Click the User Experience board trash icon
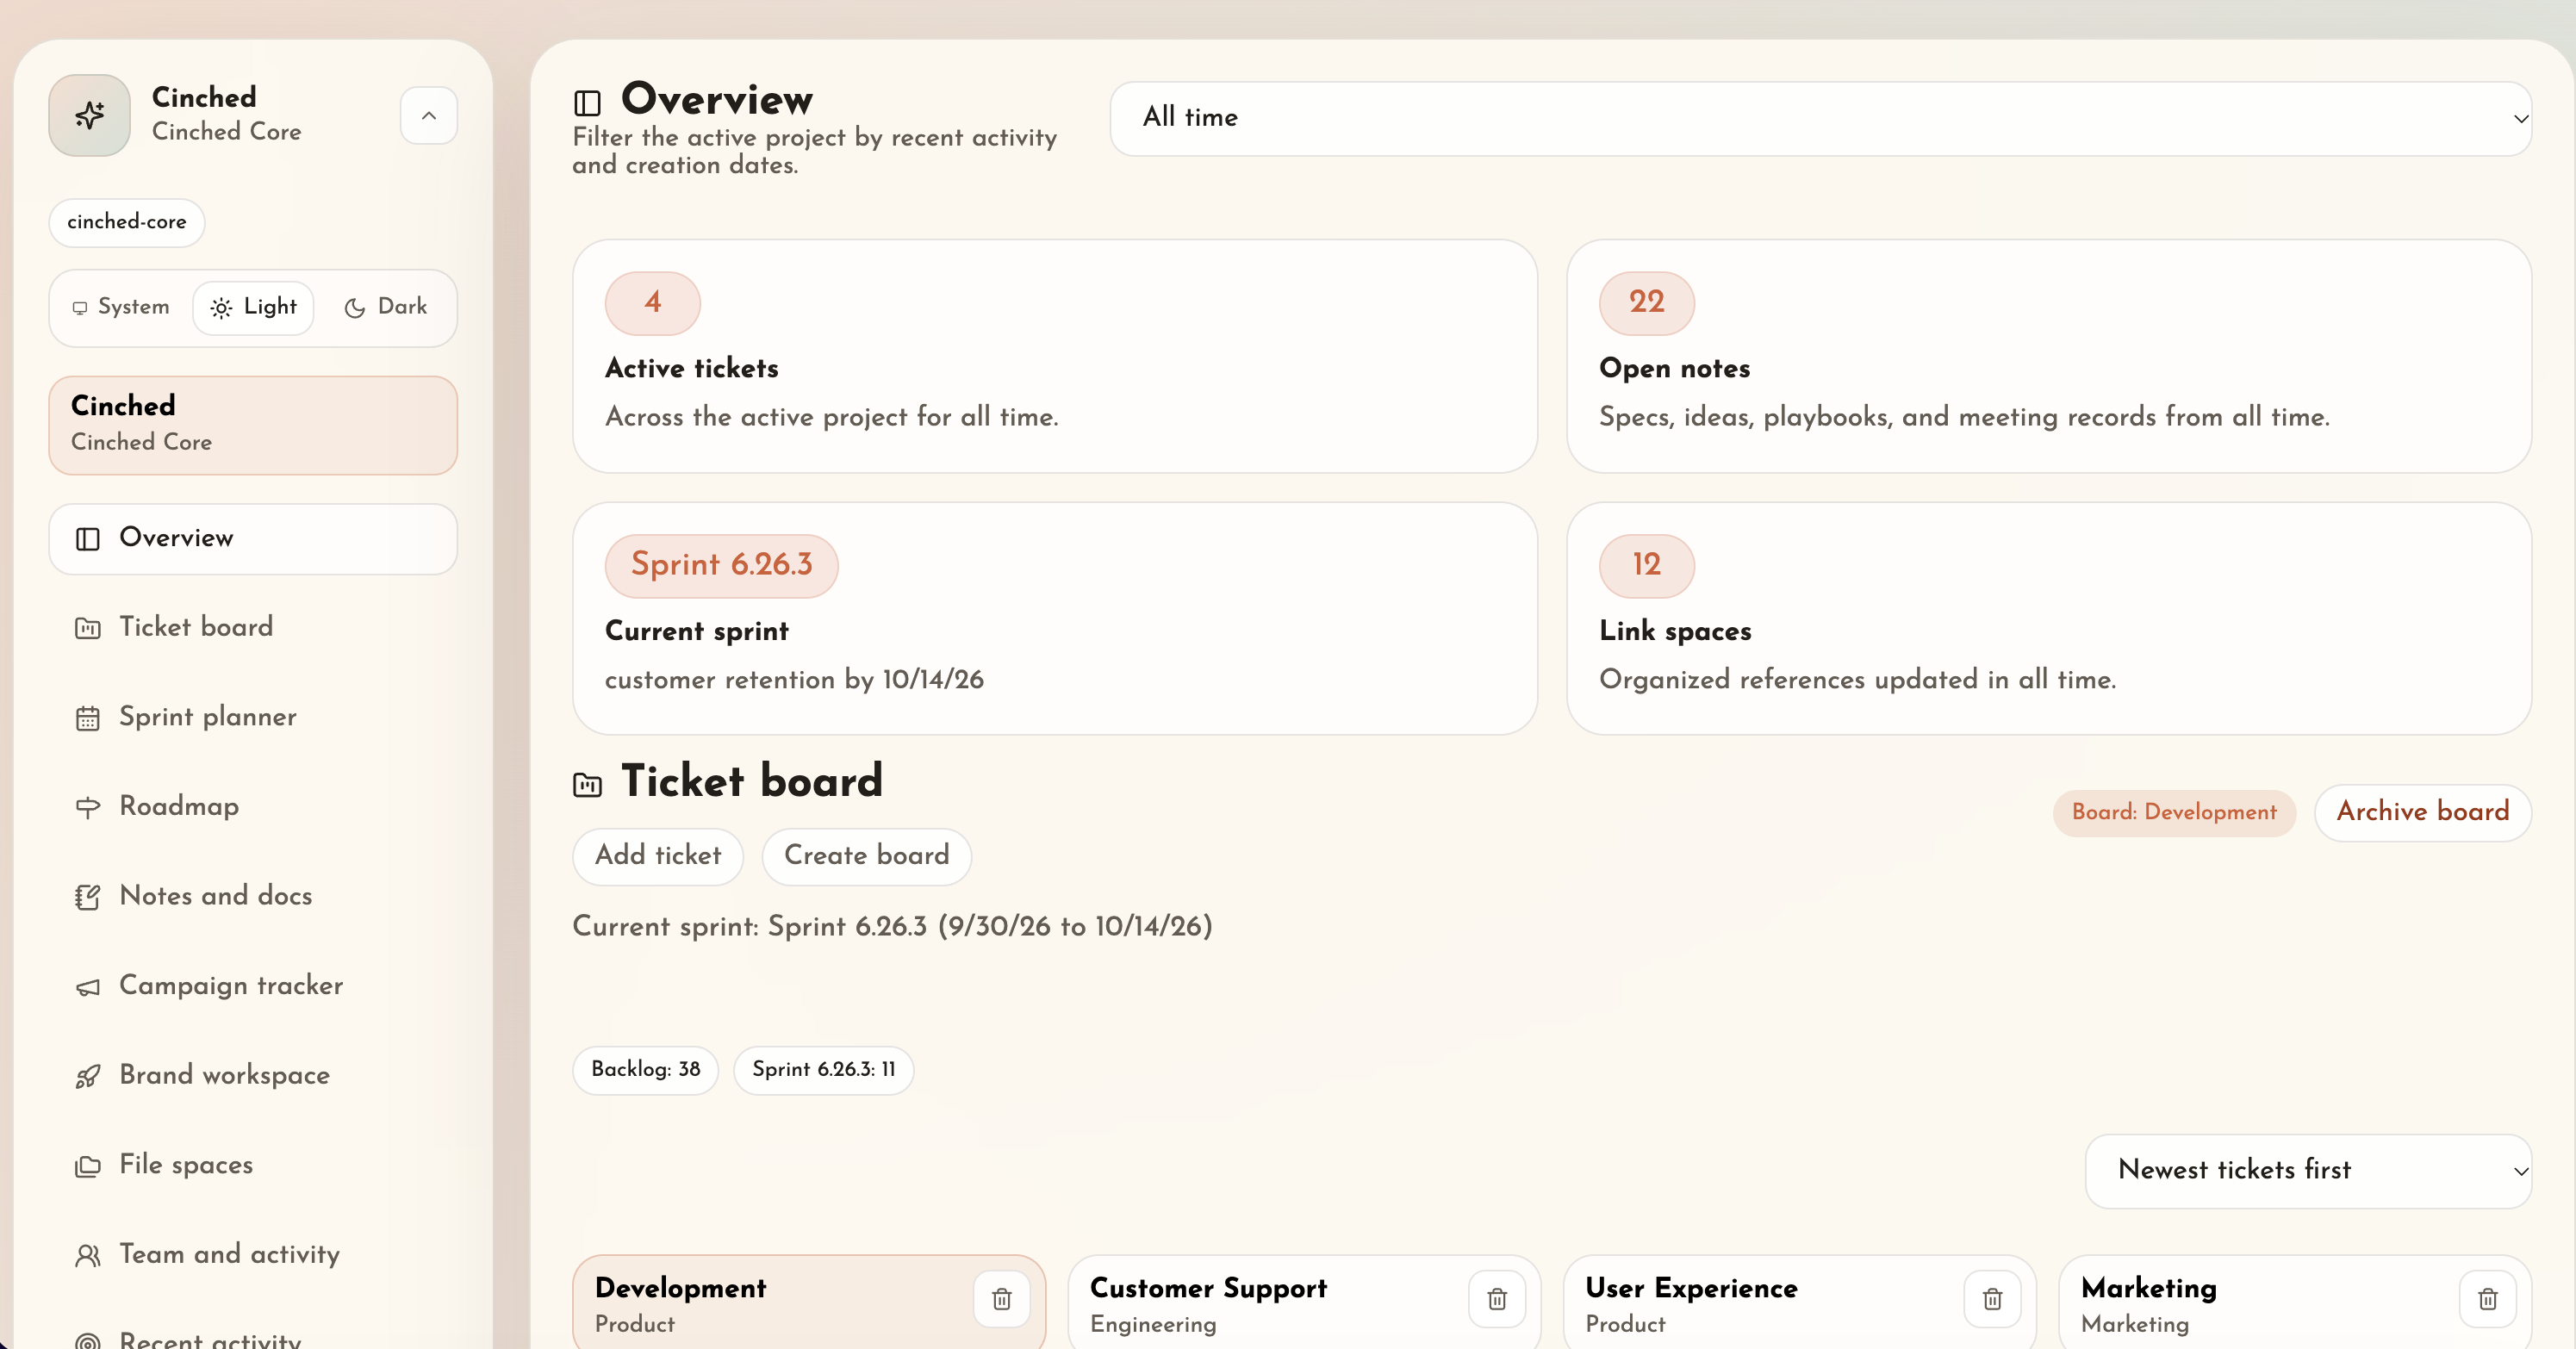2576x1349 pixels. click(x=1993, y=1299)
